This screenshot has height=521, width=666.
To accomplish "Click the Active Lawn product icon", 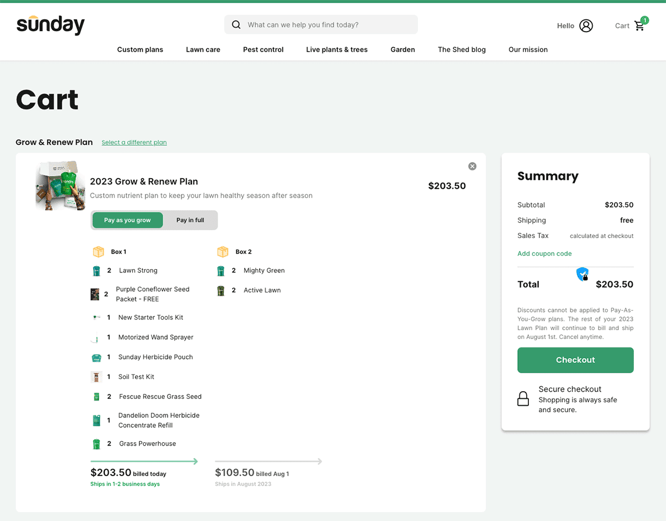I will point(220,290).
